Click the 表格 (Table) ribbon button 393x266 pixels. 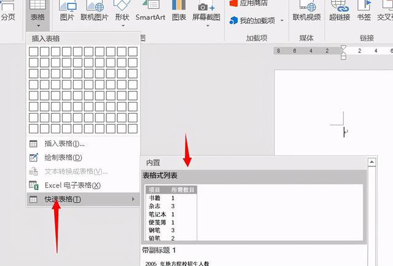[x=37, y=12]
